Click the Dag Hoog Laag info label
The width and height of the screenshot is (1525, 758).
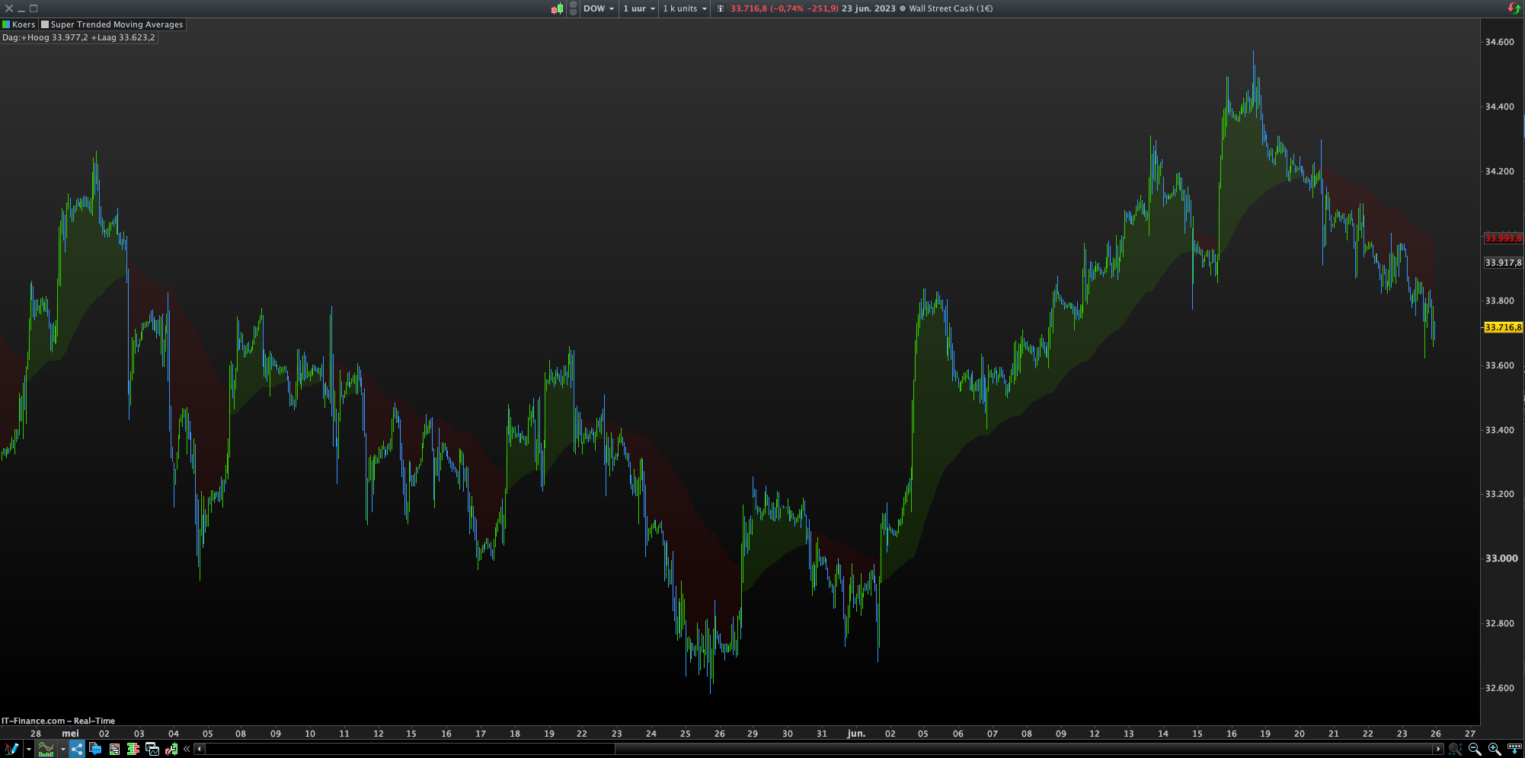pos(78,37)
